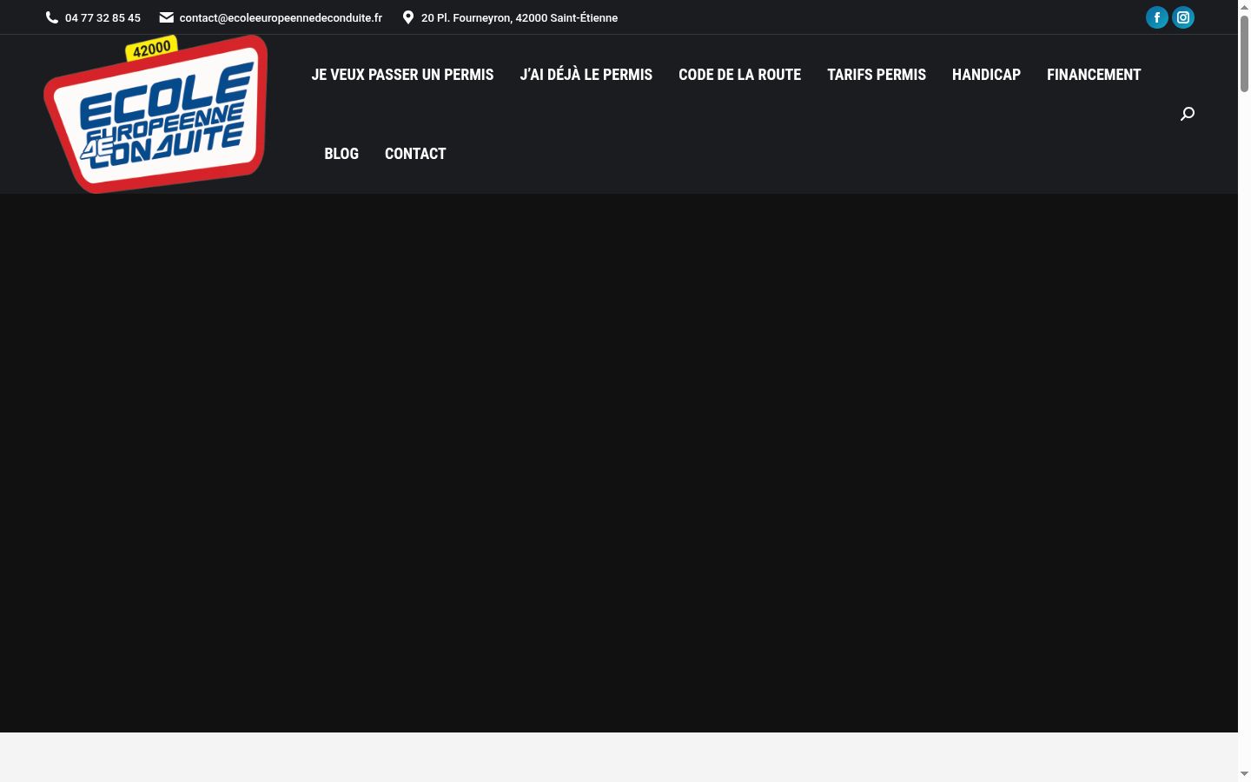
Task: Open the Je veux passer un permis menu
Action: pos(402,75)
